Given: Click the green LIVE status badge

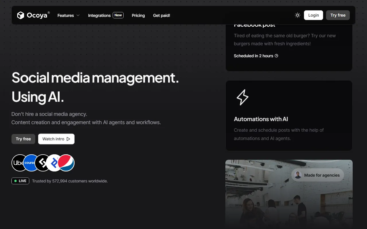Looking at the screenshot, I should pos(20,181).
